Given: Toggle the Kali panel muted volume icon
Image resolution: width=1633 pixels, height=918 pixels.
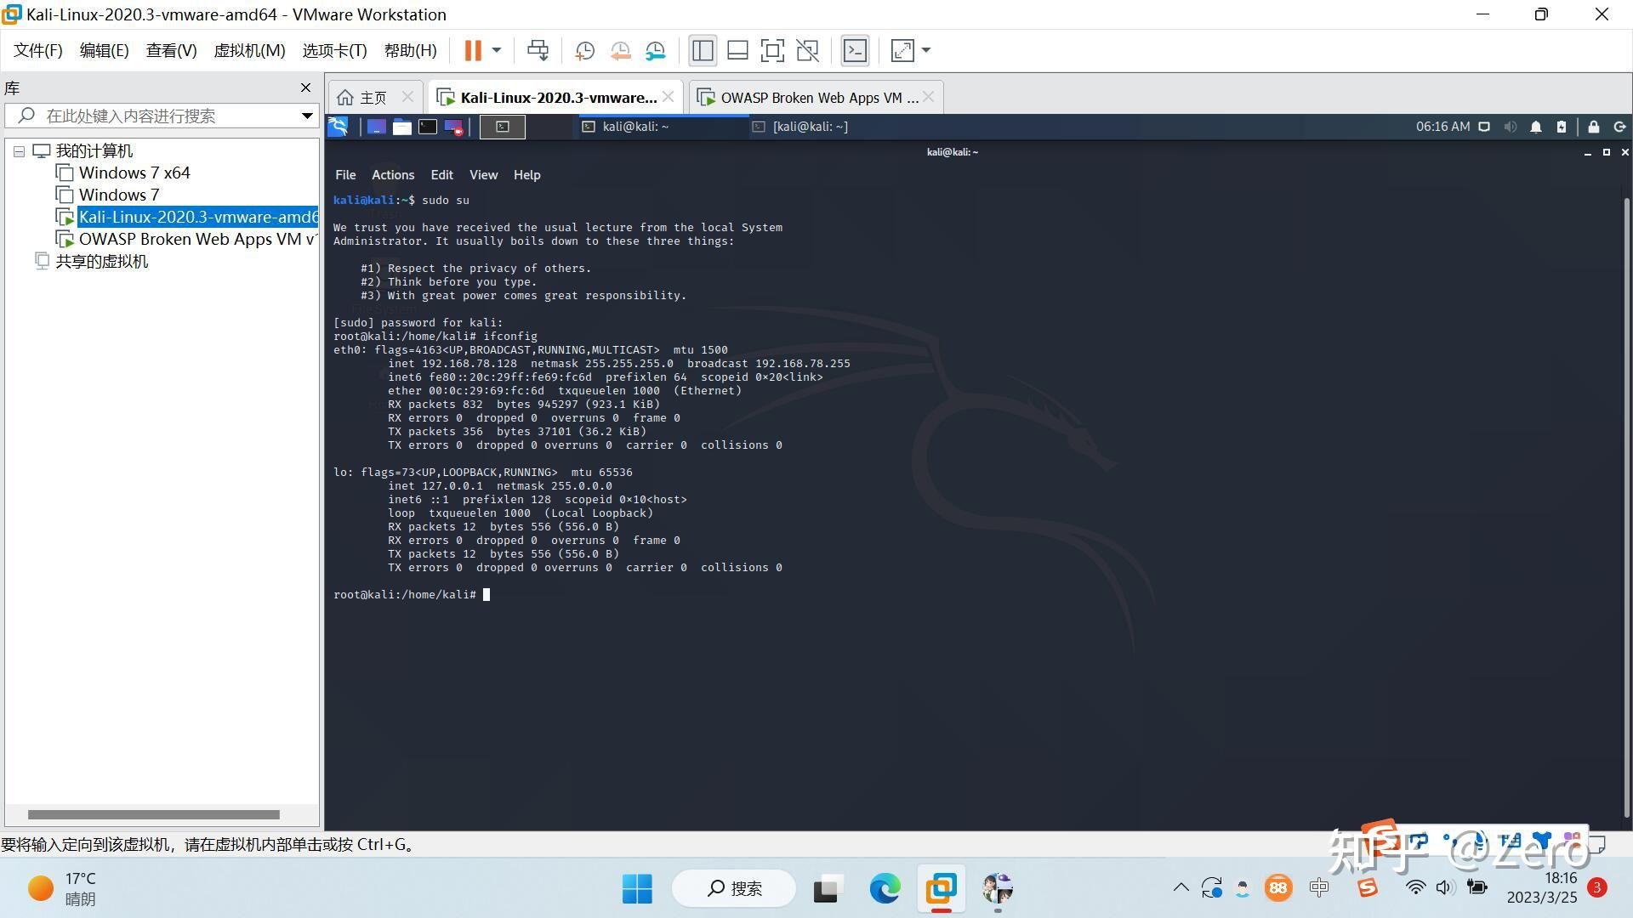Looking at the screenshot, I should click(x=1511, y=127).
